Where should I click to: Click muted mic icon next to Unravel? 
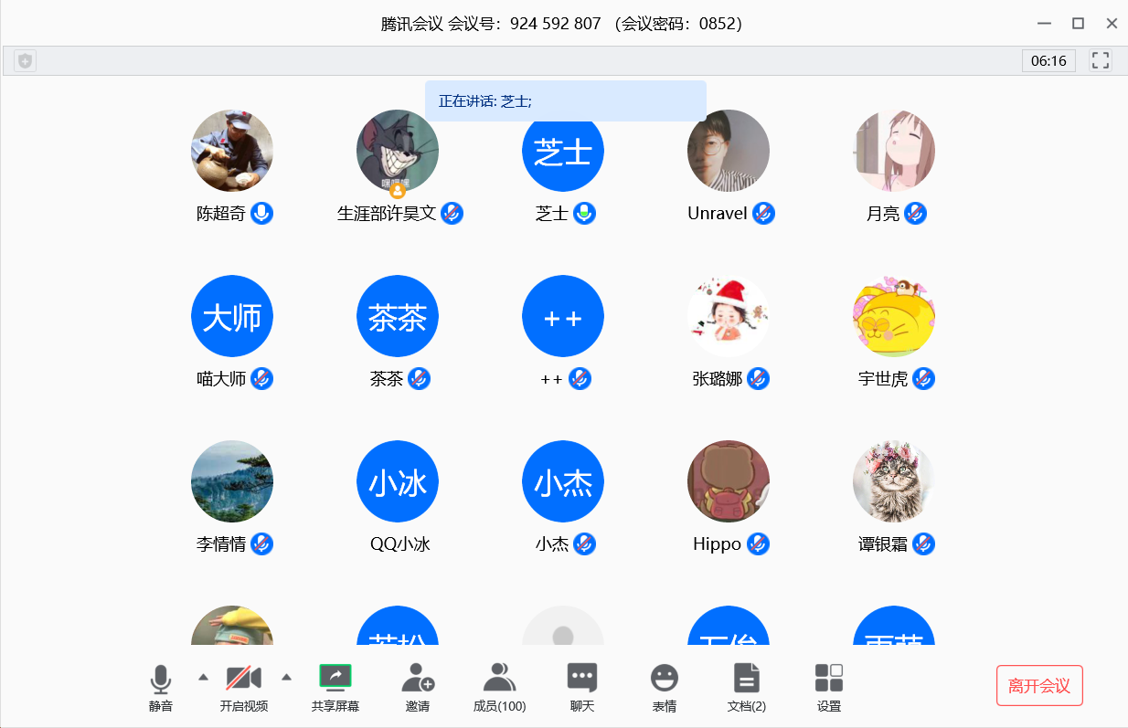(763, 214)
